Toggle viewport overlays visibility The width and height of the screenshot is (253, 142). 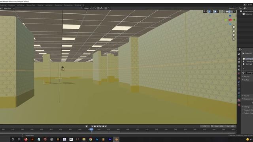[215, 11]
